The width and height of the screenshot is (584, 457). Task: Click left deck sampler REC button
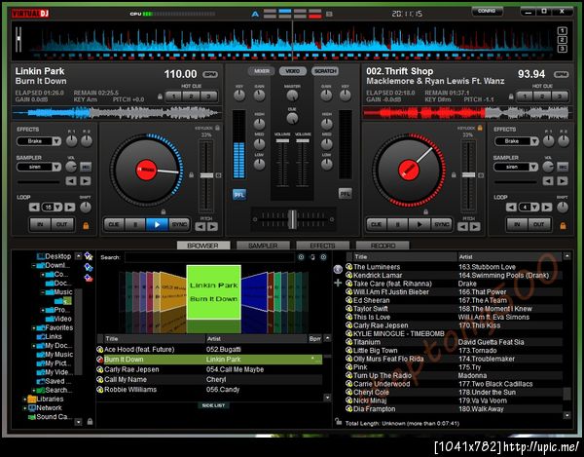[86, 167]
